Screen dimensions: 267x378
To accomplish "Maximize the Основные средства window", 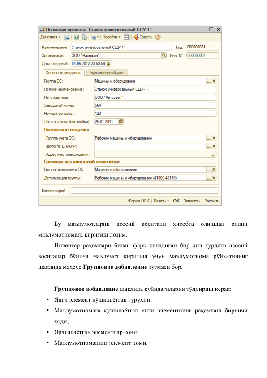I will pos(211,30).
